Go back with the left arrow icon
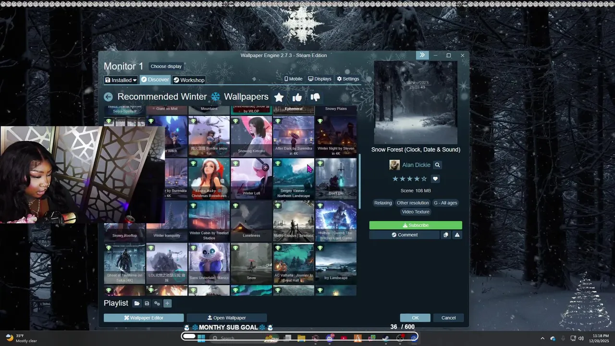Viewport: 615px width, 346px height. tap(109, 97)
